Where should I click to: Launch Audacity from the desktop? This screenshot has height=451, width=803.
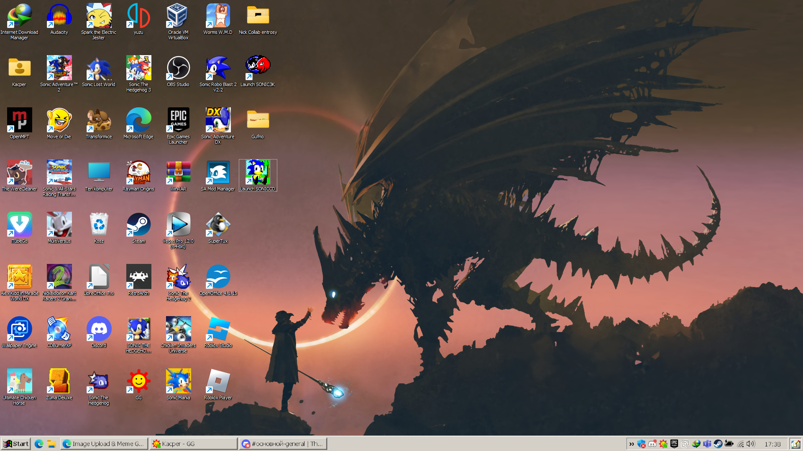(x=59, y=19)
